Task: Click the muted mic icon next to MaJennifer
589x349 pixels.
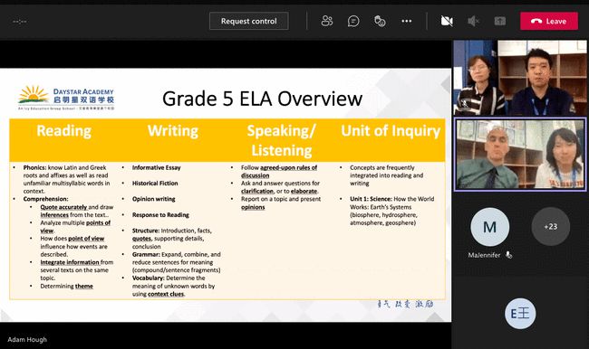Action: pyautogui.click(x=508, y=255)
